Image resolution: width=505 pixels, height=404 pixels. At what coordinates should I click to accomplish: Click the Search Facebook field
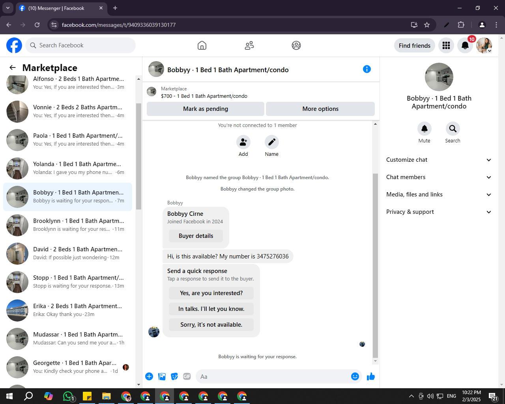pos(80,45)
